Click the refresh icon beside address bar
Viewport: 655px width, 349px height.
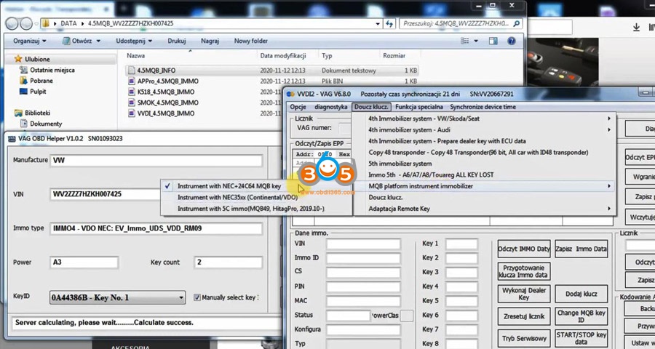point(389,24)
